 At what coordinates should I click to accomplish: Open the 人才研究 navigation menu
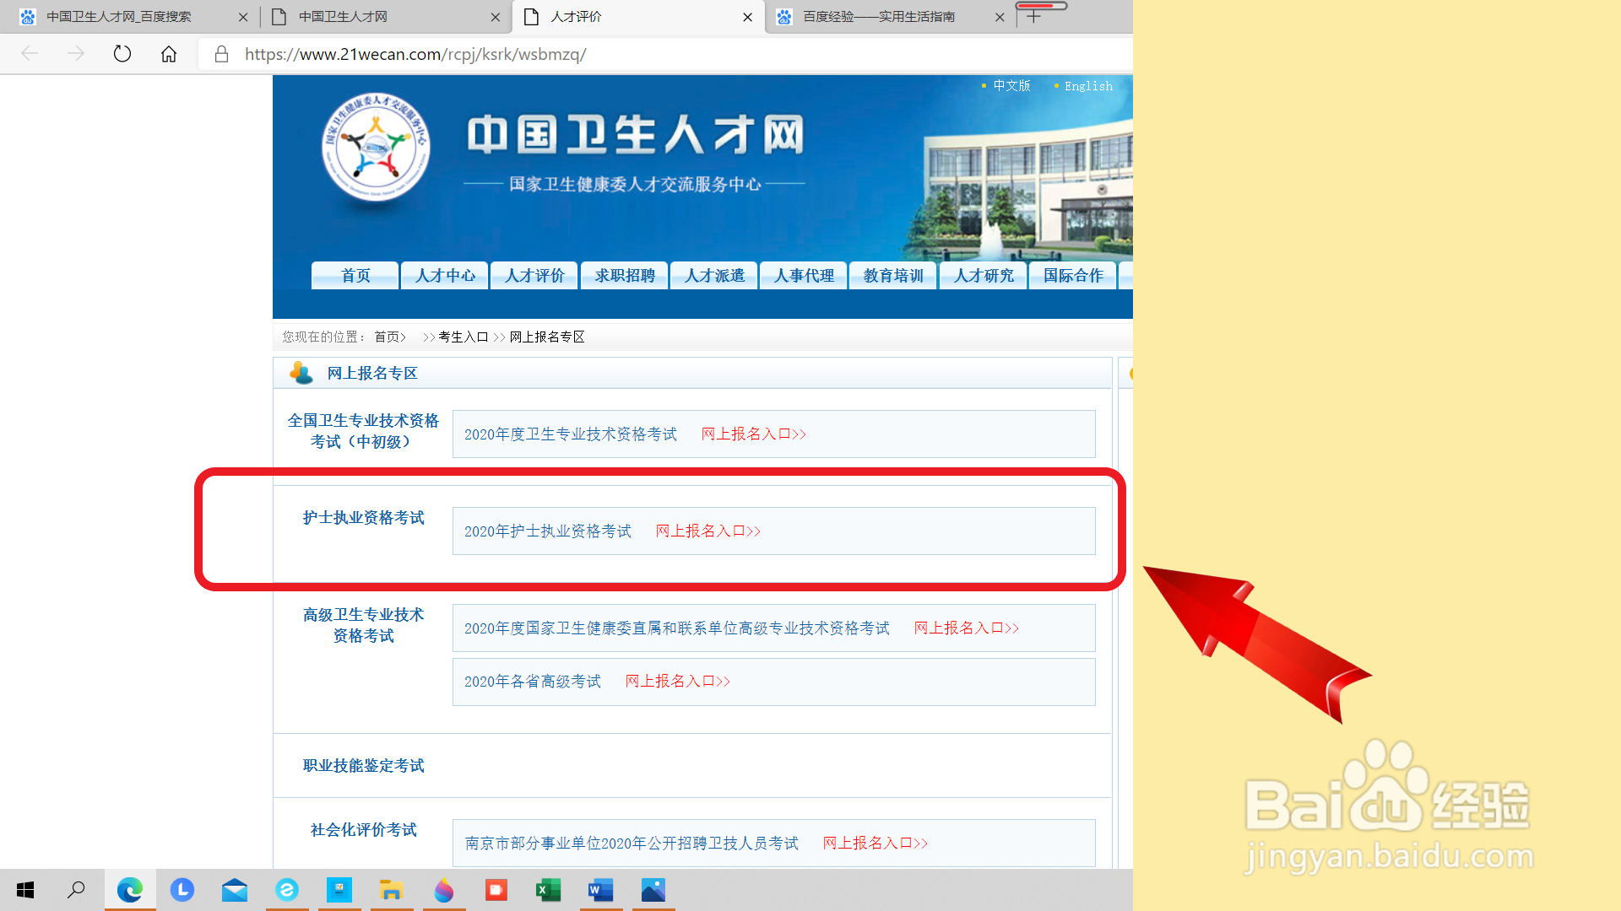click(x=984, y=276)
